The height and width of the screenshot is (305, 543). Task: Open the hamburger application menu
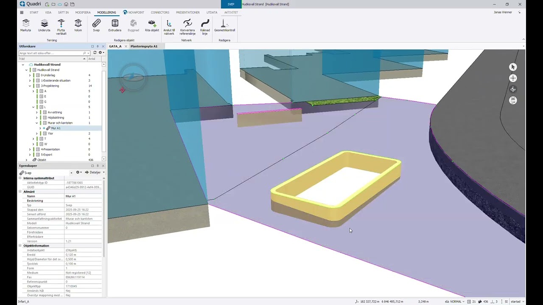click(x=22, y=12)
